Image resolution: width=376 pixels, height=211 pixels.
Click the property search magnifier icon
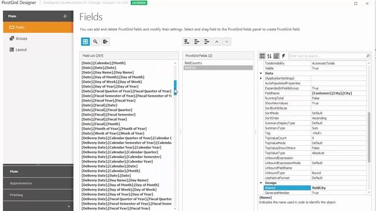[x=368, y=56]
